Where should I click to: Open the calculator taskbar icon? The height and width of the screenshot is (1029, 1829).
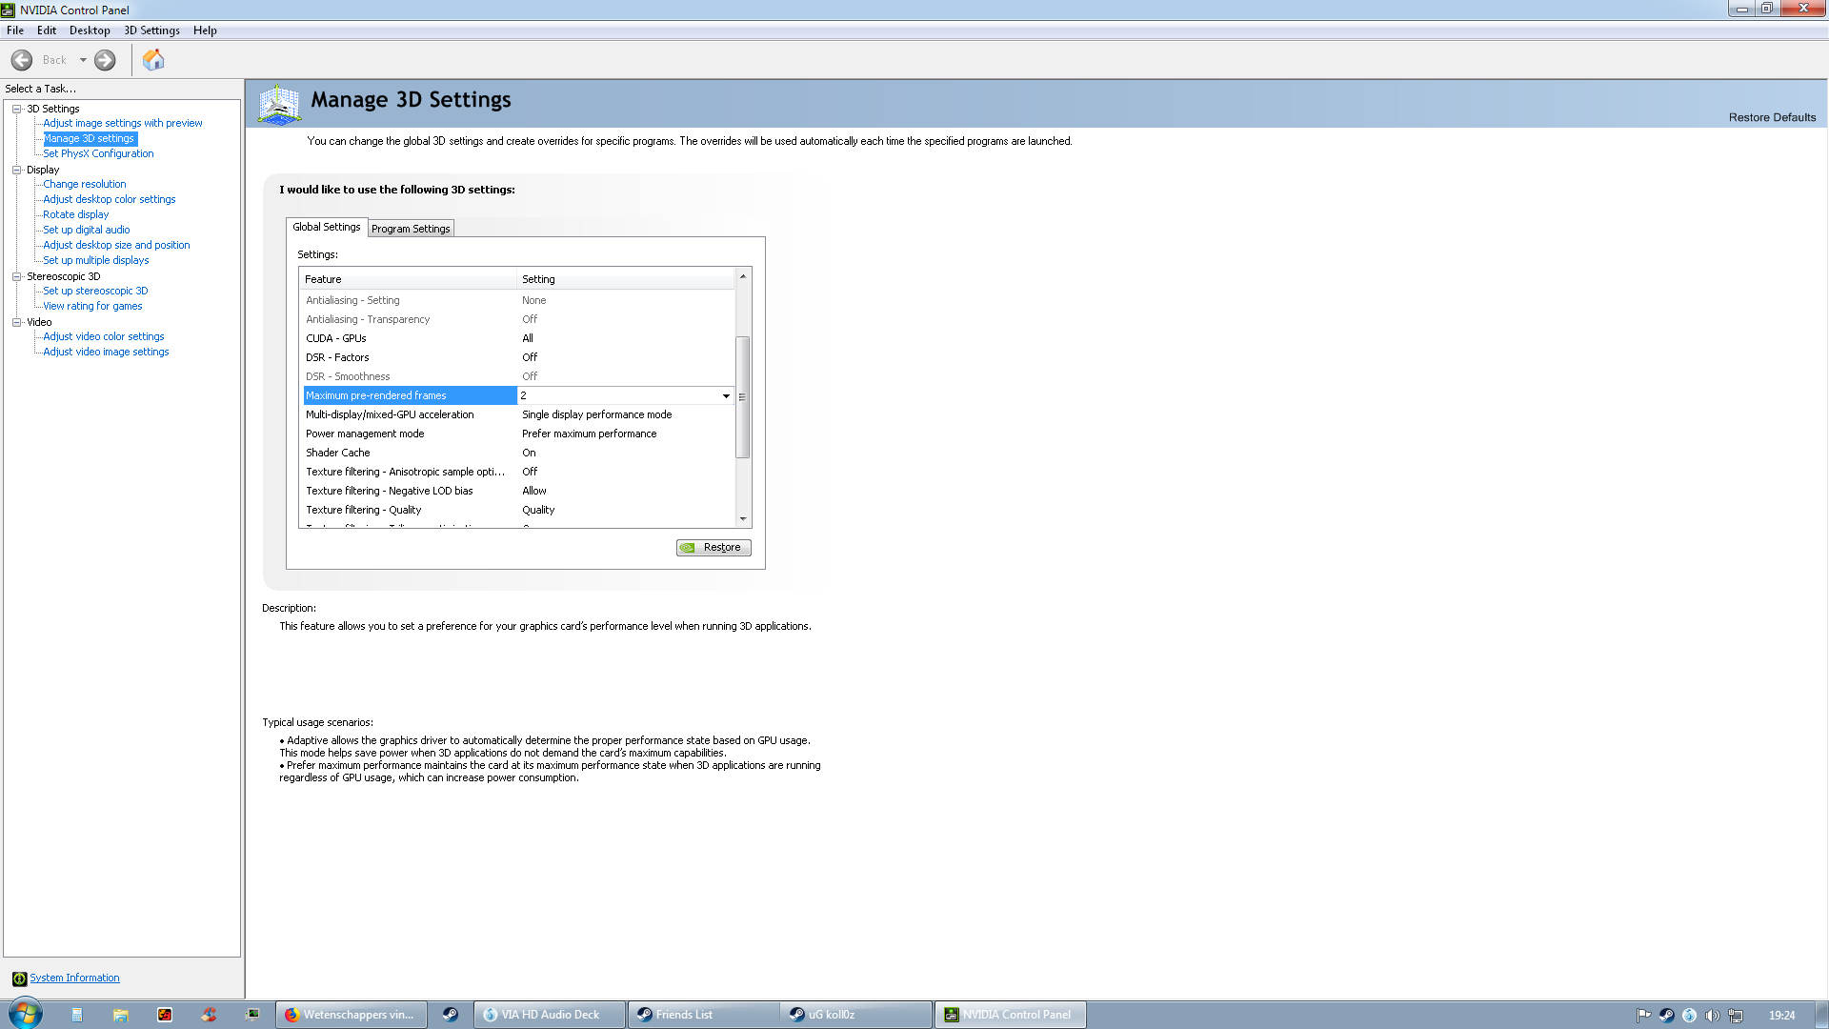77,1015
